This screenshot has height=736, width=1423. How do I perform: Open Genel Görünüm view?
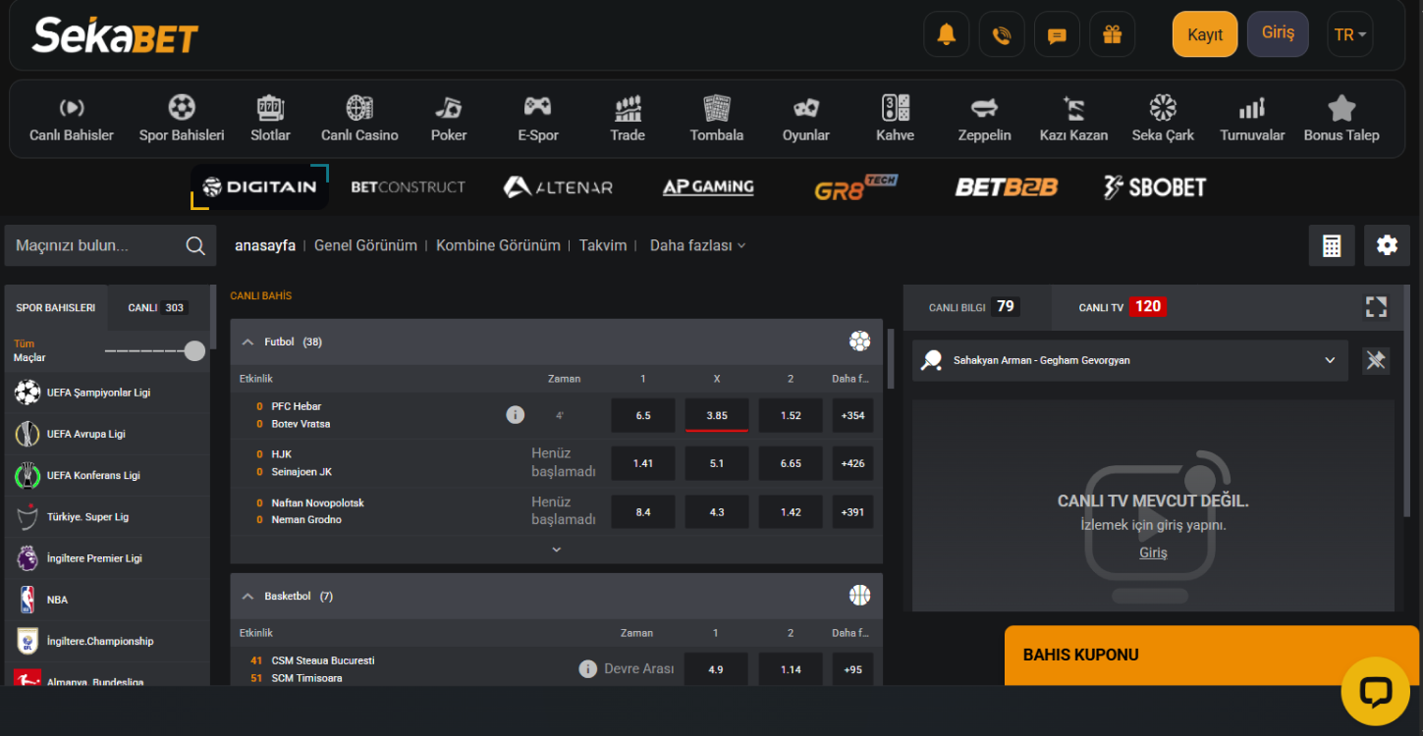tap(365, 245)
